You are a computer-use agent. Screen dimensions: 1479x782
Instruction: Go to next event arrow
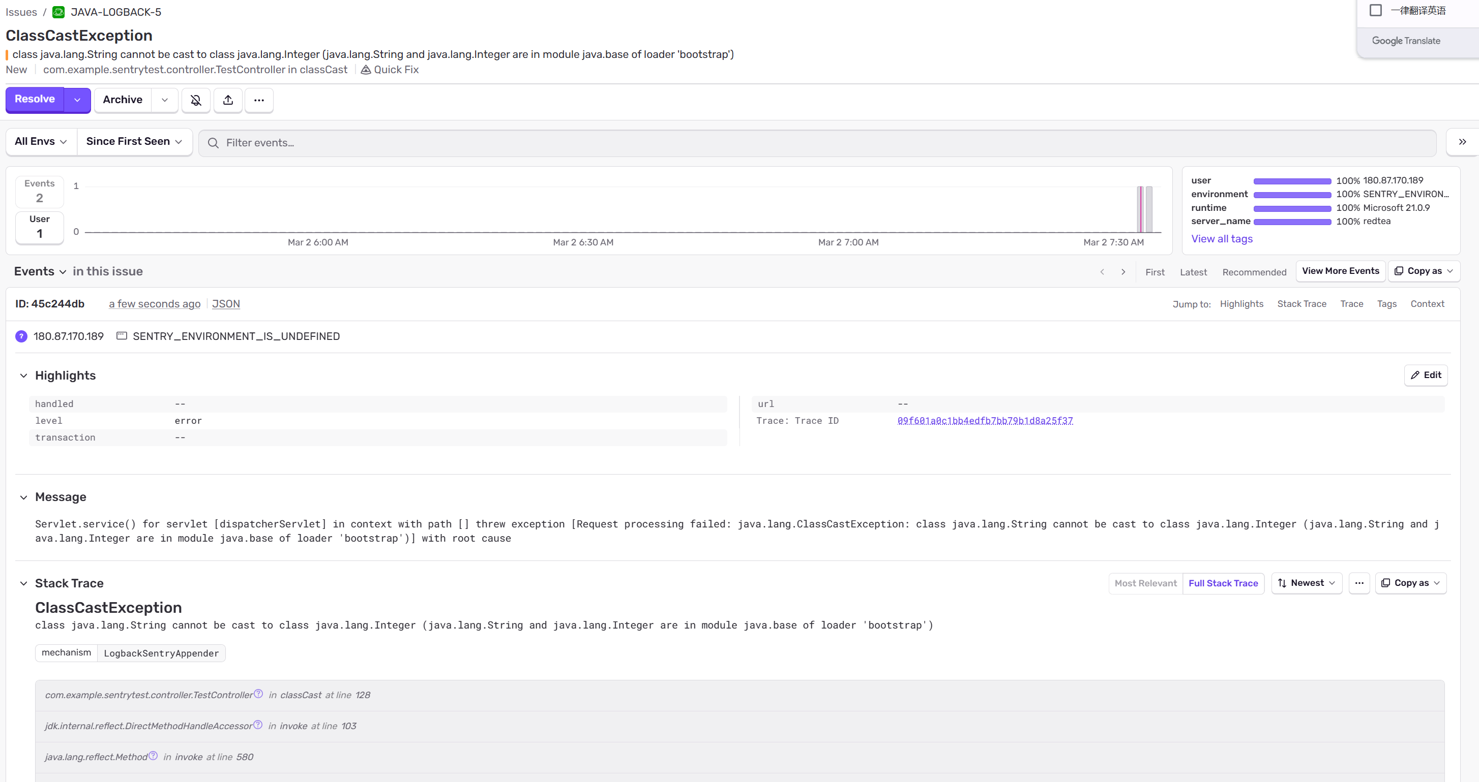point(1123,272)
